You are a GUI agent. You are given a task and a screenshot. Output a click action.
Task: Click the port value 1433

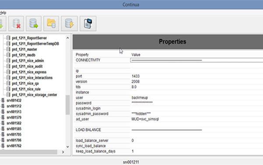(x=135, y=76)
